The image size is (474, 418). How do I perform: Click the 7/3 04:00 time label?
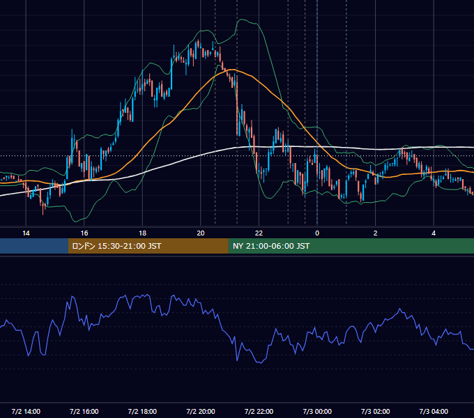pyautogui.click(x=434, y=412)
